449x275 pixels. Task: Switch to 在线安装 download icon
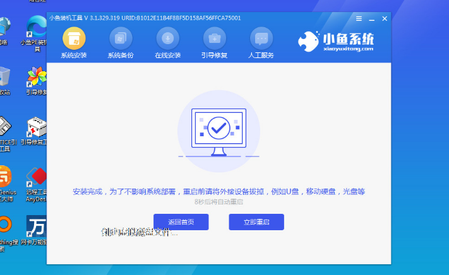coord(167,39)
